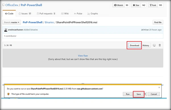Click Run in the download bar

(128, 94)
